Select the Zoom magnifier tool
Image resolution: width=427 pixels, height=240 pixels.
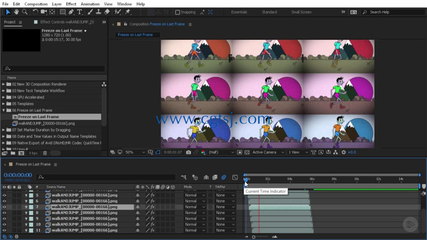point(25,12)
